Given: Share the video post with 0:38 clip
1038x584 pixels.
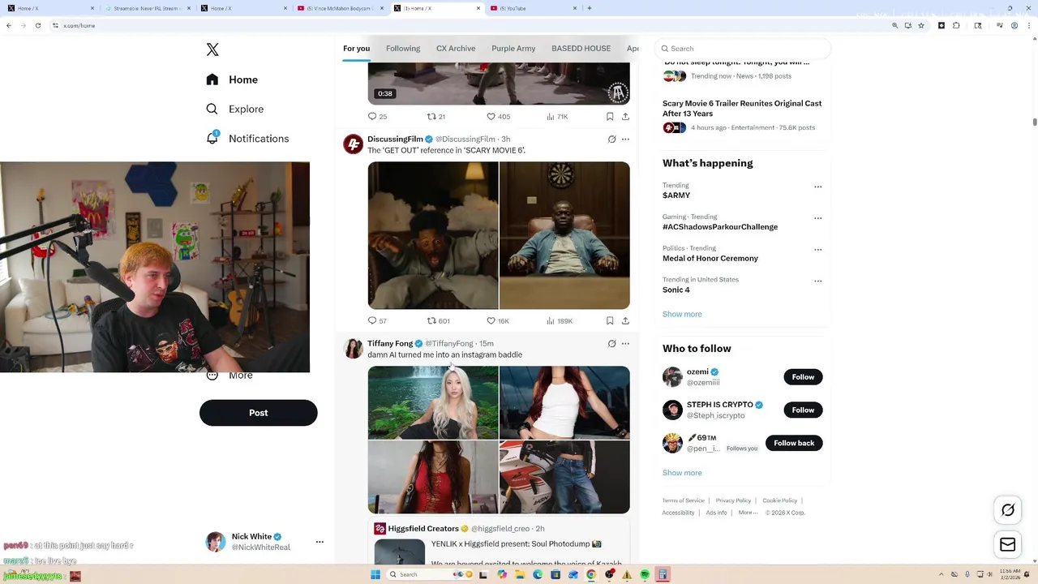Looking at the screenshot, I should click(625, 117).
